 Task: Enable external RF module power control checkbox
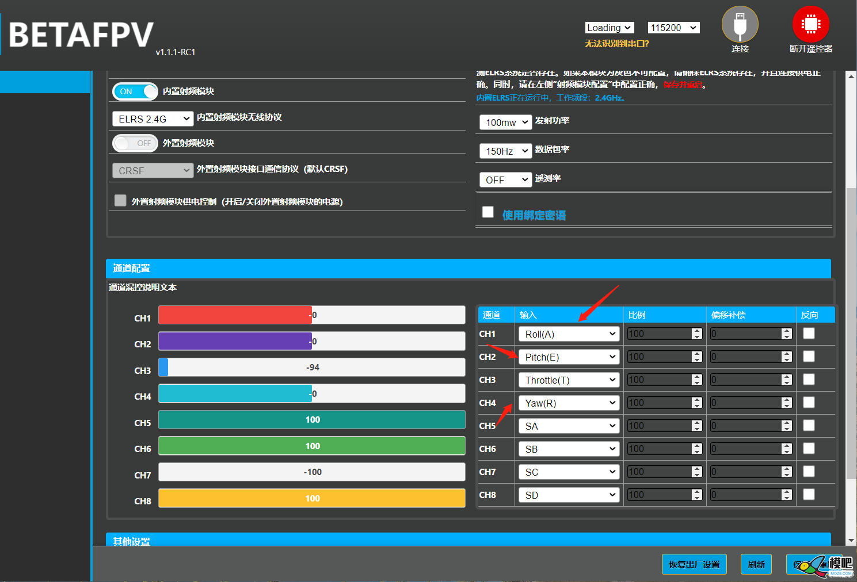pos(120,200)
